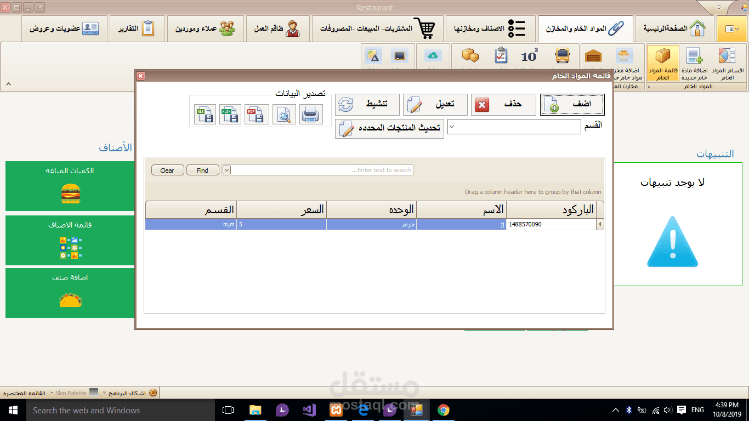Click the اشكال البرنامج status bar icon
This screenshot has width=749, height=421.
point(153,392)
